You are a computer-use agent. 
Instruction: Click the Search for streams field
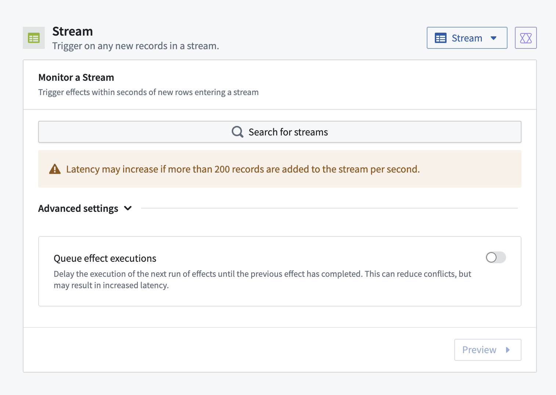(279, 132)
